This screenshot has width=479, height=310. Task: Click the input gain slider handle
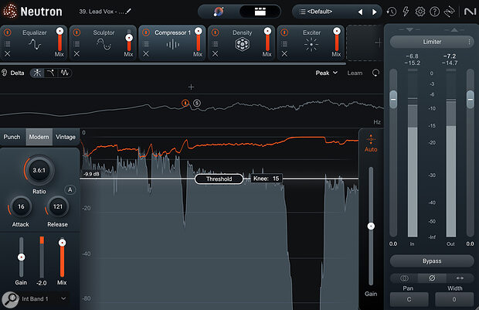(393, 99)
